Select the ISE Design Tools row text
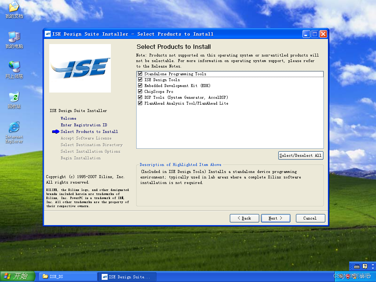 pos(162,80)
